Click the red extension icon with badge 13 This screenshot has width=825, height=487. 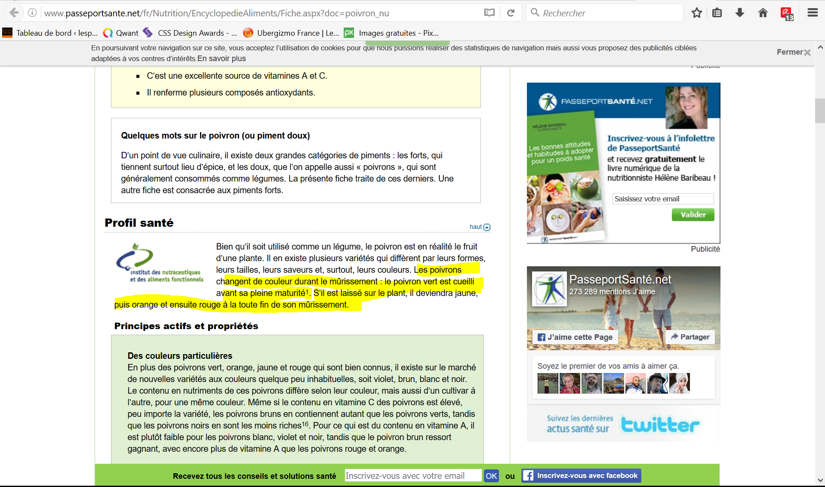point(786,13)
